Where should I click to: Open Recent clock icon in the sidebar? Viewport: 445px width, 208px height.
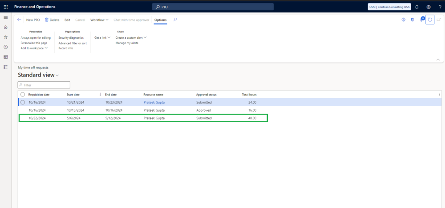[x=6, y=47]
